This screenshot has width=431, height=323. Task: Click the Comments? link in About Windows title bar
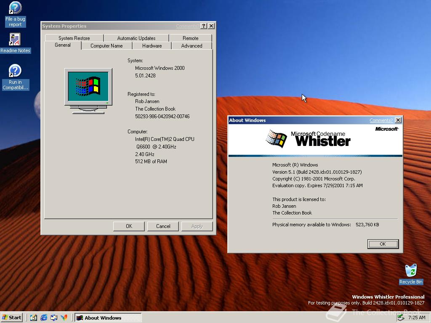[x=381, y=120]
